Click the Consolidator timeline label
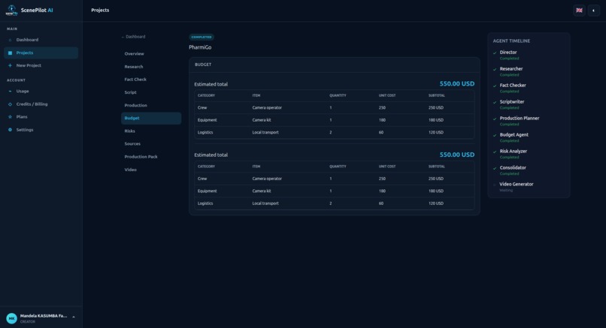The width and height of the screenshot is (606, 328). pos(513,168)
